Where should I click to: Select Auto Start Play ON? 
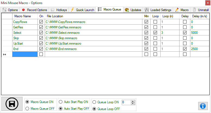61,102
